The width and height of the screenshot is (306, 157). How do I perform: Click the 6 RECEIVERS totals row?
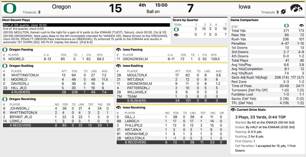[x=172, y=142]
